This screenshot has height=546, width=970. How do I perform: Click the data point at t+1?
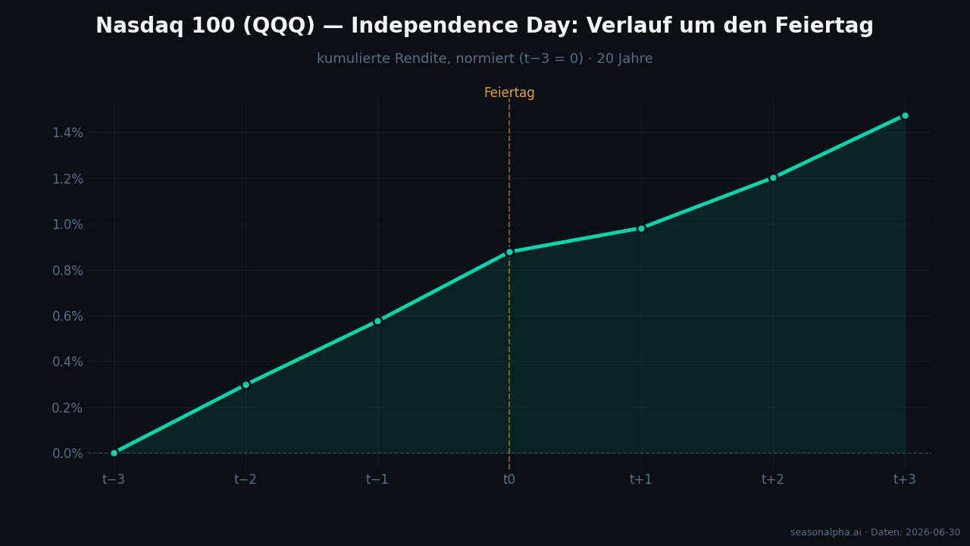(641, 228)
